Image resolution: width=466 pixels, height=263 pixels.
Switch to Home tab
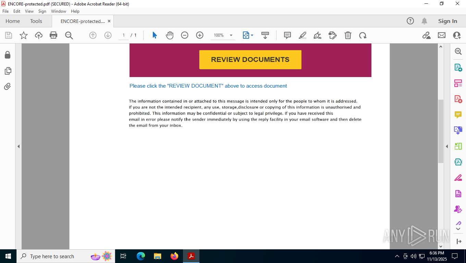pos(13,21)
